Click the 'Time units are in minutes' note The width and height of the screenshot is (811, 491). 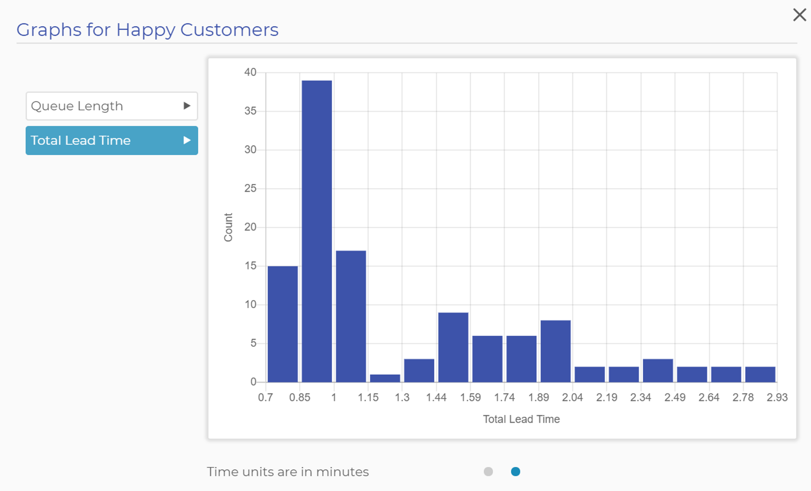pyautogui.click(x=288, y=472)
